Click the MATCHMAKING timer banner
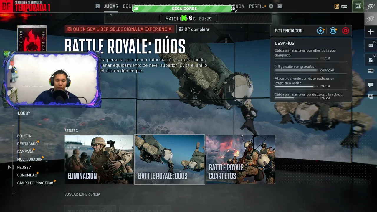The height and width of the screenshot is (212, 377). click(x=188, y=19)
